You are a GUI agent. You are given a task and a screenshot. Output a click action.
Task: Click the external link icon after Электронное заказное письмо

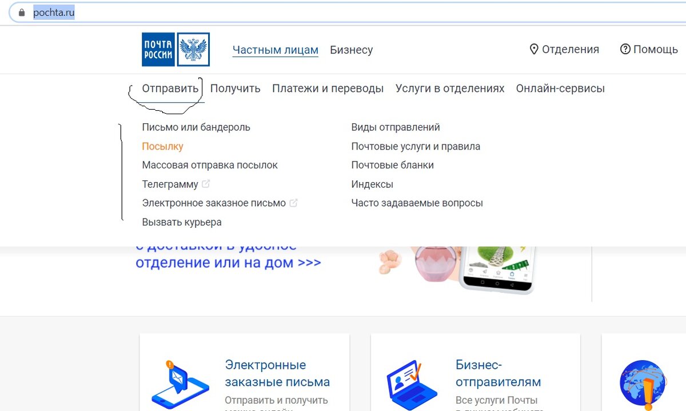click(294, 203)
